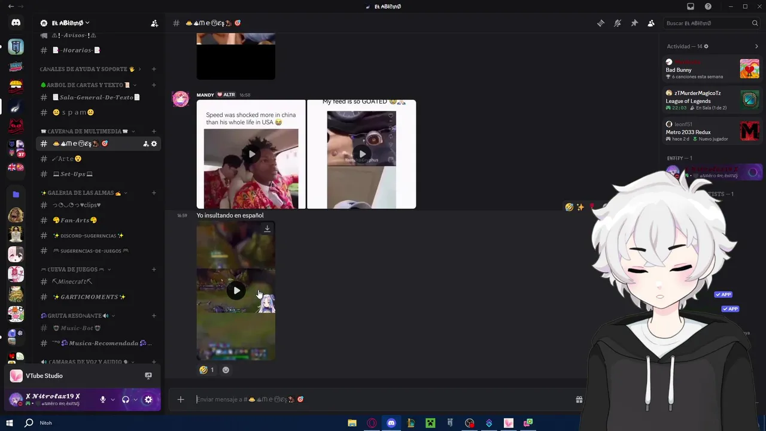The height and width of the screenshot is (431, 766).
Task: Add reaction with smiley icon under video
Action: click(x=226, y=370)
